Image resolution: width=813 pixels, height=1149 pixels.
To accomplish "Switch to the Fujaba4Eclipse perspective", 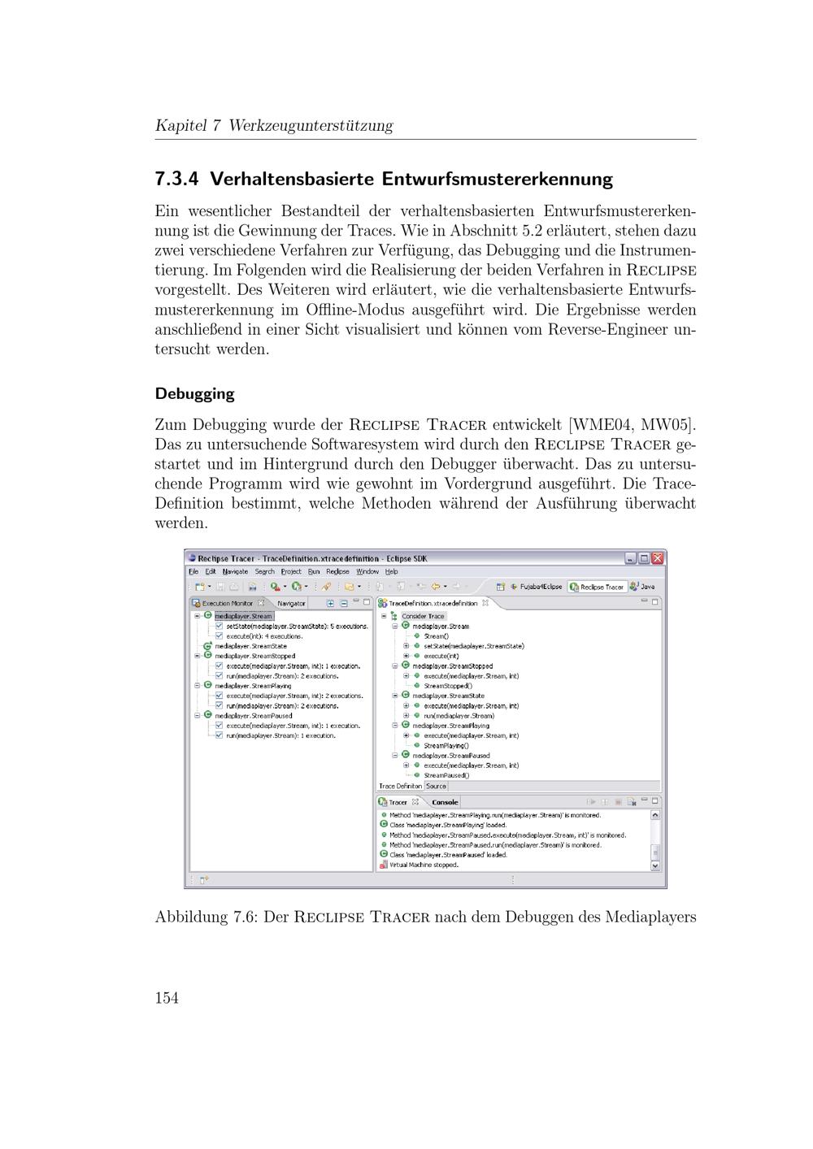I will [x=536, y=586].
